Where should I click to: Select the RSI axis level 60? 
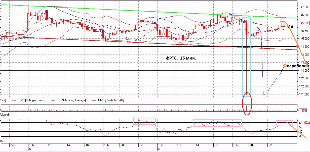tap(300, 123)
